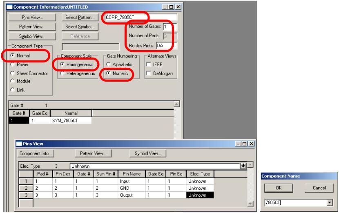Click OK in Component Name dialog
This screenshot has width=339, height=213.
click(279, 188)
